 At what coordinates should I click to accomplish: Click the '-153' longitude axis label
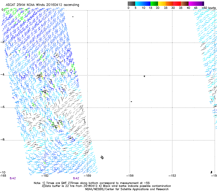(172, 176)
